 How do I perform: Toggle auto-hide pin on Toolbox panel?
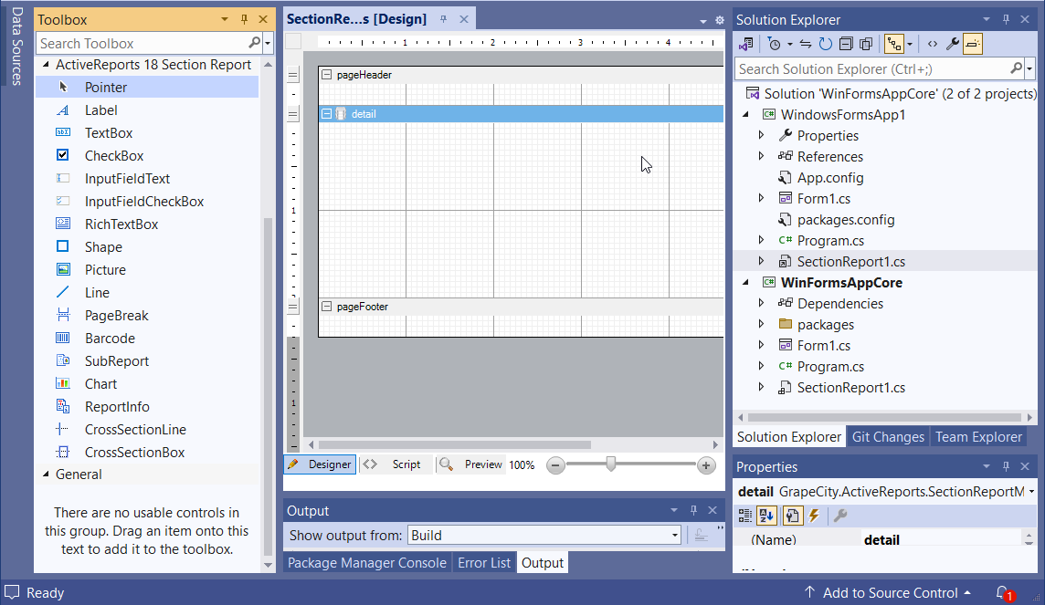[x=244, y=19]
